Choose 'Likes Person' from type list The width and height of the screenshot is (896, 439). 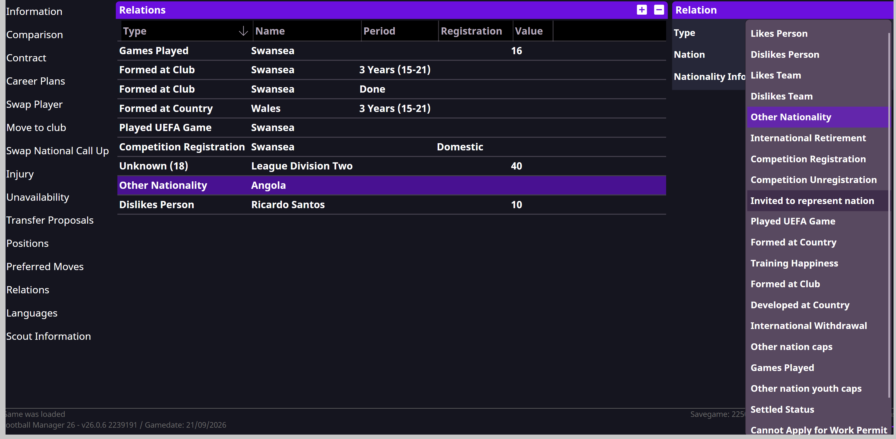point(779,33)
